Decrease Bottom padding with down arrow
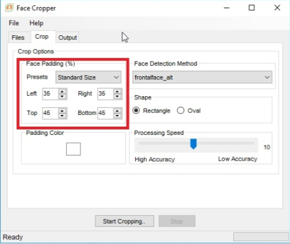 [117, 116]
